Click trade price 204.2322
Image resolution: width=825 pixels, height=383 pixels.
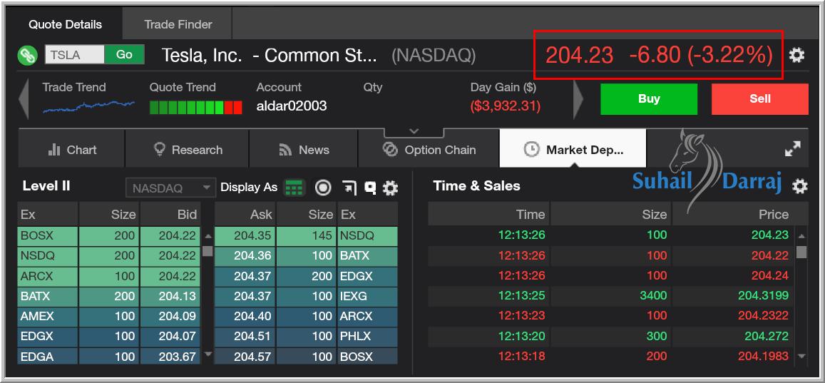click(763, 315)
